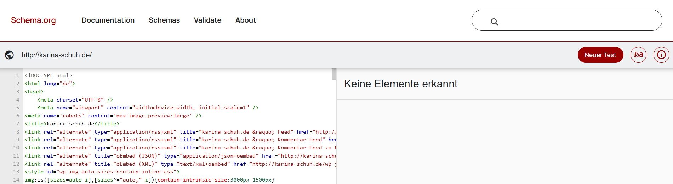Click the oEmbed (JSON) link line
The width and height of the screenshot is (673, 184).
point(180,156)
